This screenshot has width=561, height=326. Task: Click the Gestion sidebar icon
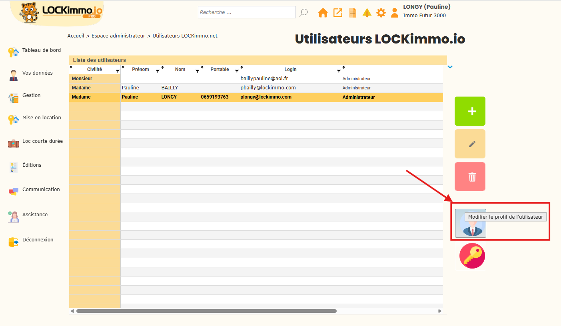pyautogui.click(x=14, y=97)
